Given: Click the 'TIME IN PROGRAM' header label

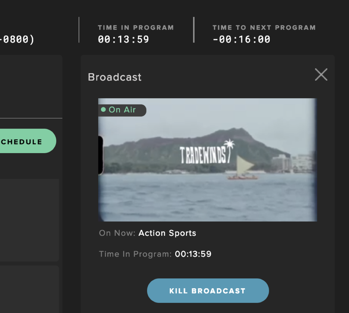Looking at the screenshot, I should click(x=136, y=28).
